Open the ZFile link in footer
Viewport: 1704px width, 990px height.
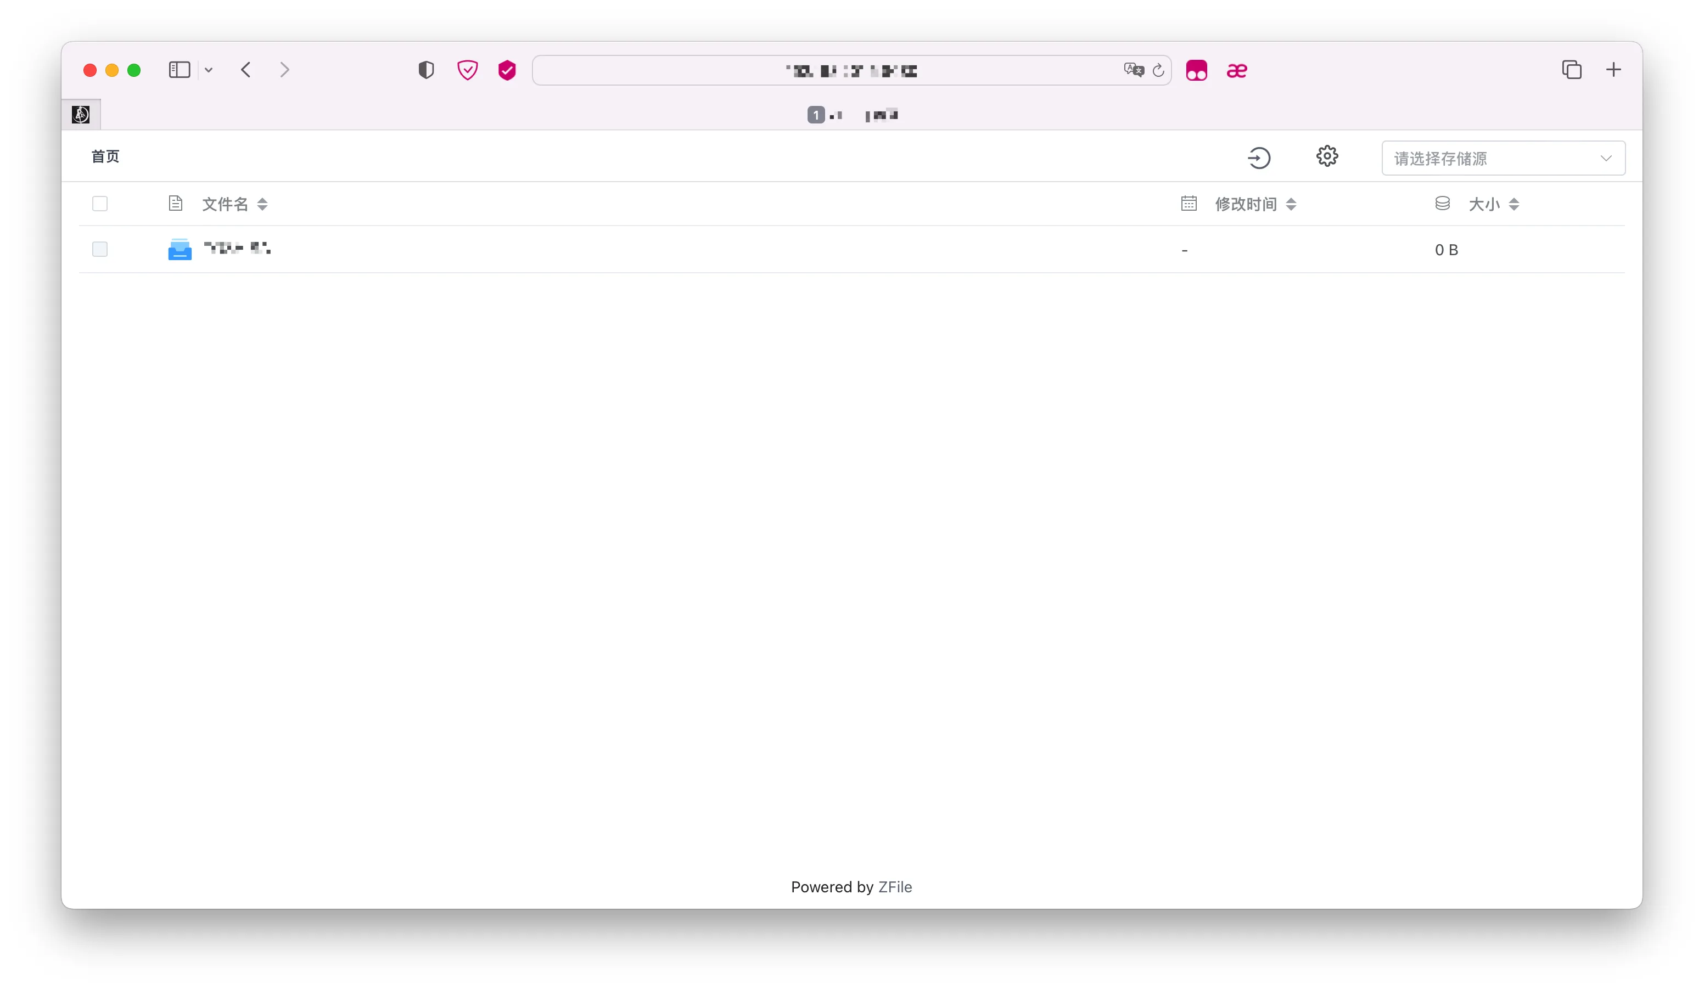tap(895, 887)
